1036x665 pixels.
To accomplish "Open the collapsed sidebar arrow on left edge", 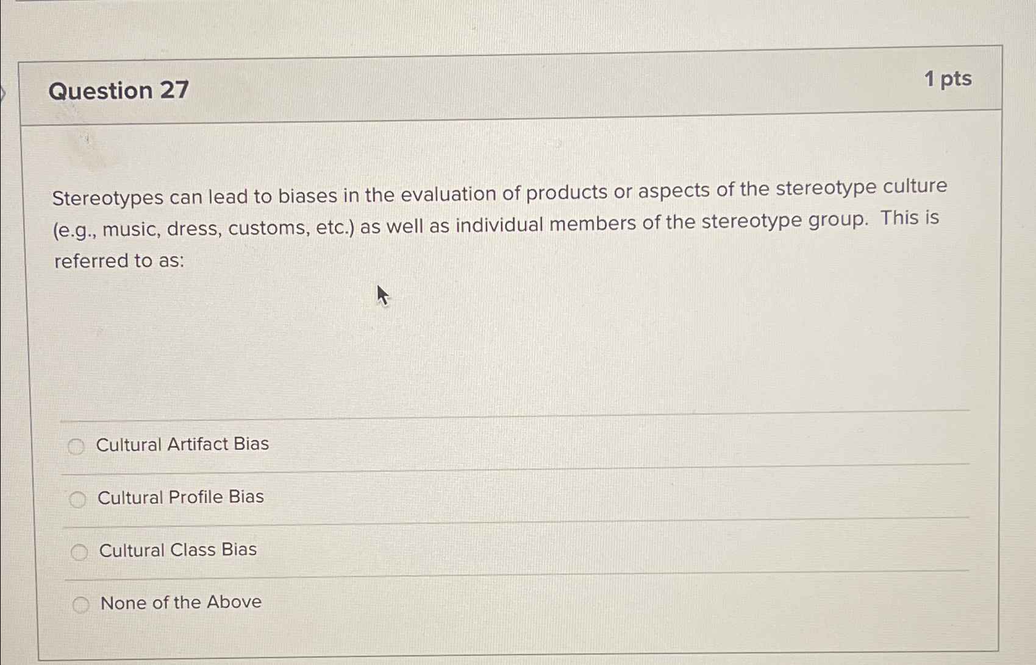I will click(x=2, y=94).
